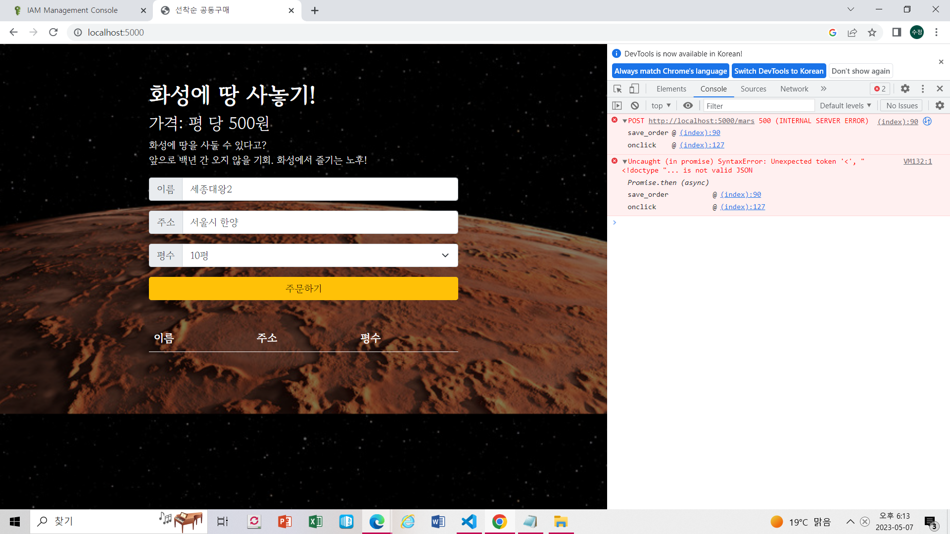Open the Chrome profile avatar
950x534 pixels.
tap(917, 33)
